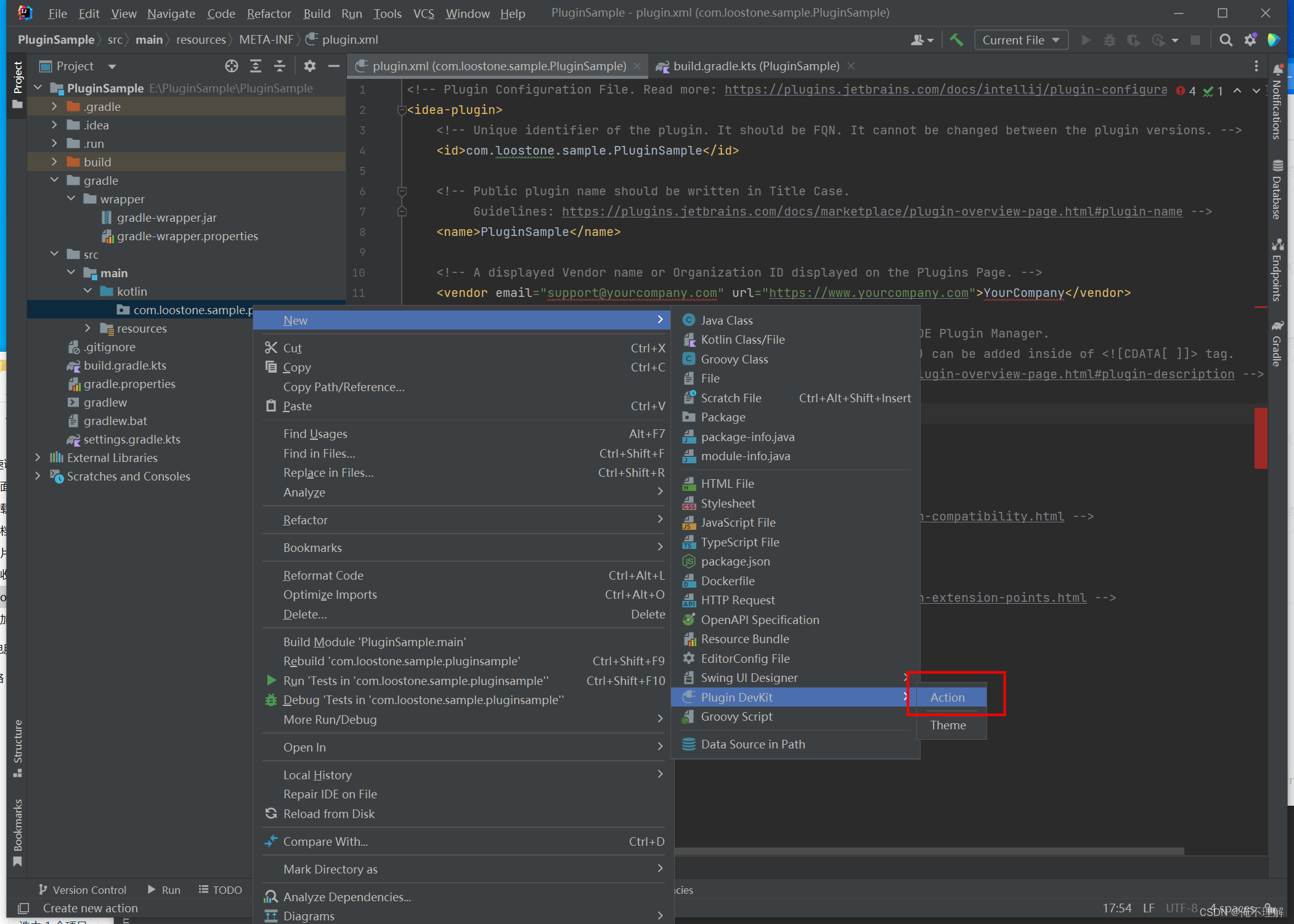The height and width of the screenshot is (924, 1294).
Task: Click the editor horizontal scrollbar
Action: click(x=929, y=851)
